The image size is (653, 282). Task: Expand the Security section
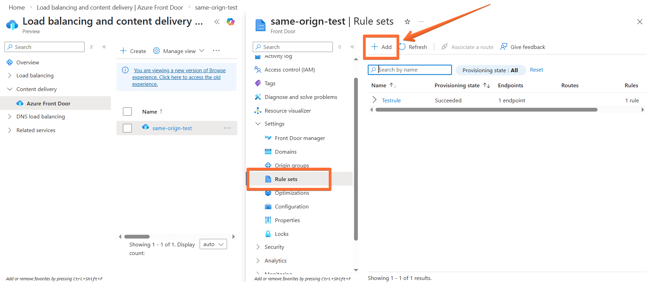coord(258,247)
